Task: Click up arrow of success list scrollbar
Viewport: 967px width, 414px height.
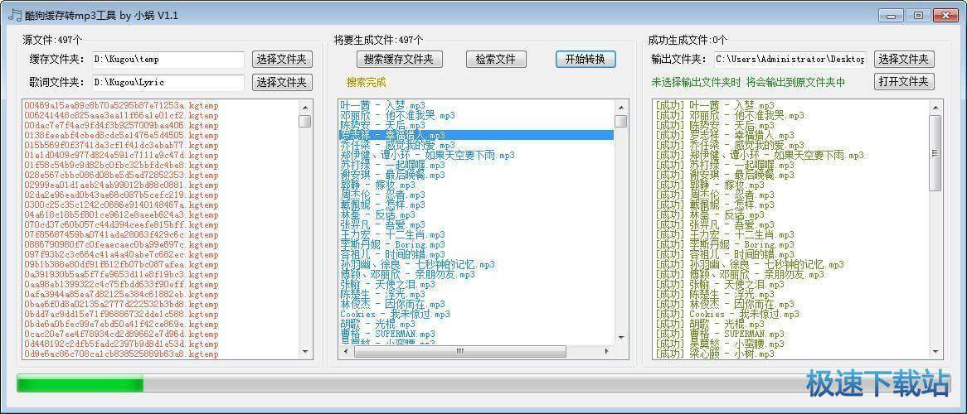Action: tap(935, 107)
